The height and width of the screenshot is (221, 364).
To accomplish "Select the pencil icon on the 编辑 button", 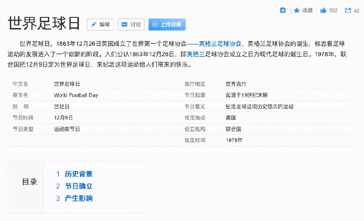I will (x=94, y=24).
